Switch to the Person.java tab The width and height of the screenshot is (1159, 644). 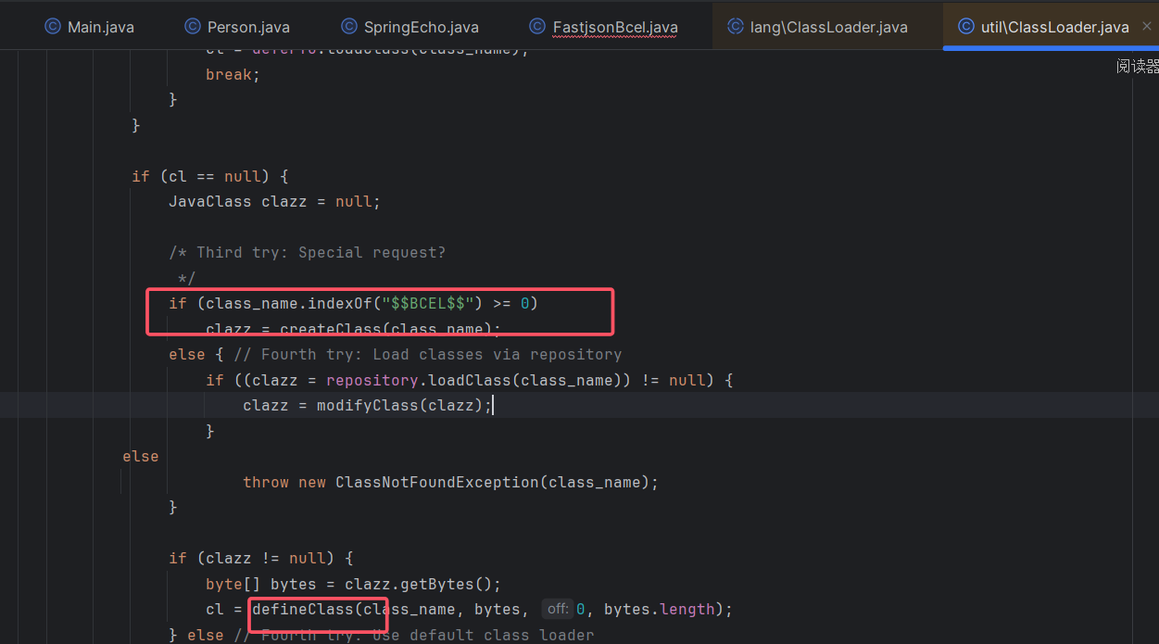coord(247,28)
